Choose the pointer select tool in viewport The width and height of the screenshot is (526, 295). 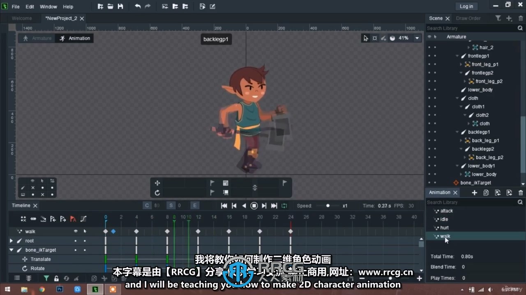tap(366, 38)
